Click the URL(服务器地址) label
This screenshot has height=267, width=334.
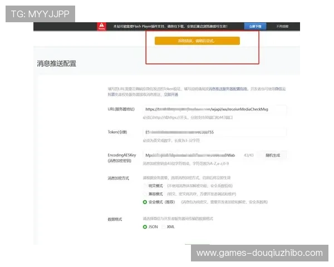(x=121, y=109)
